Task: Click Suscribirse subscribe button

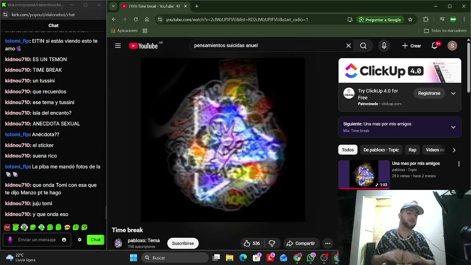Action: pos(183,243)
